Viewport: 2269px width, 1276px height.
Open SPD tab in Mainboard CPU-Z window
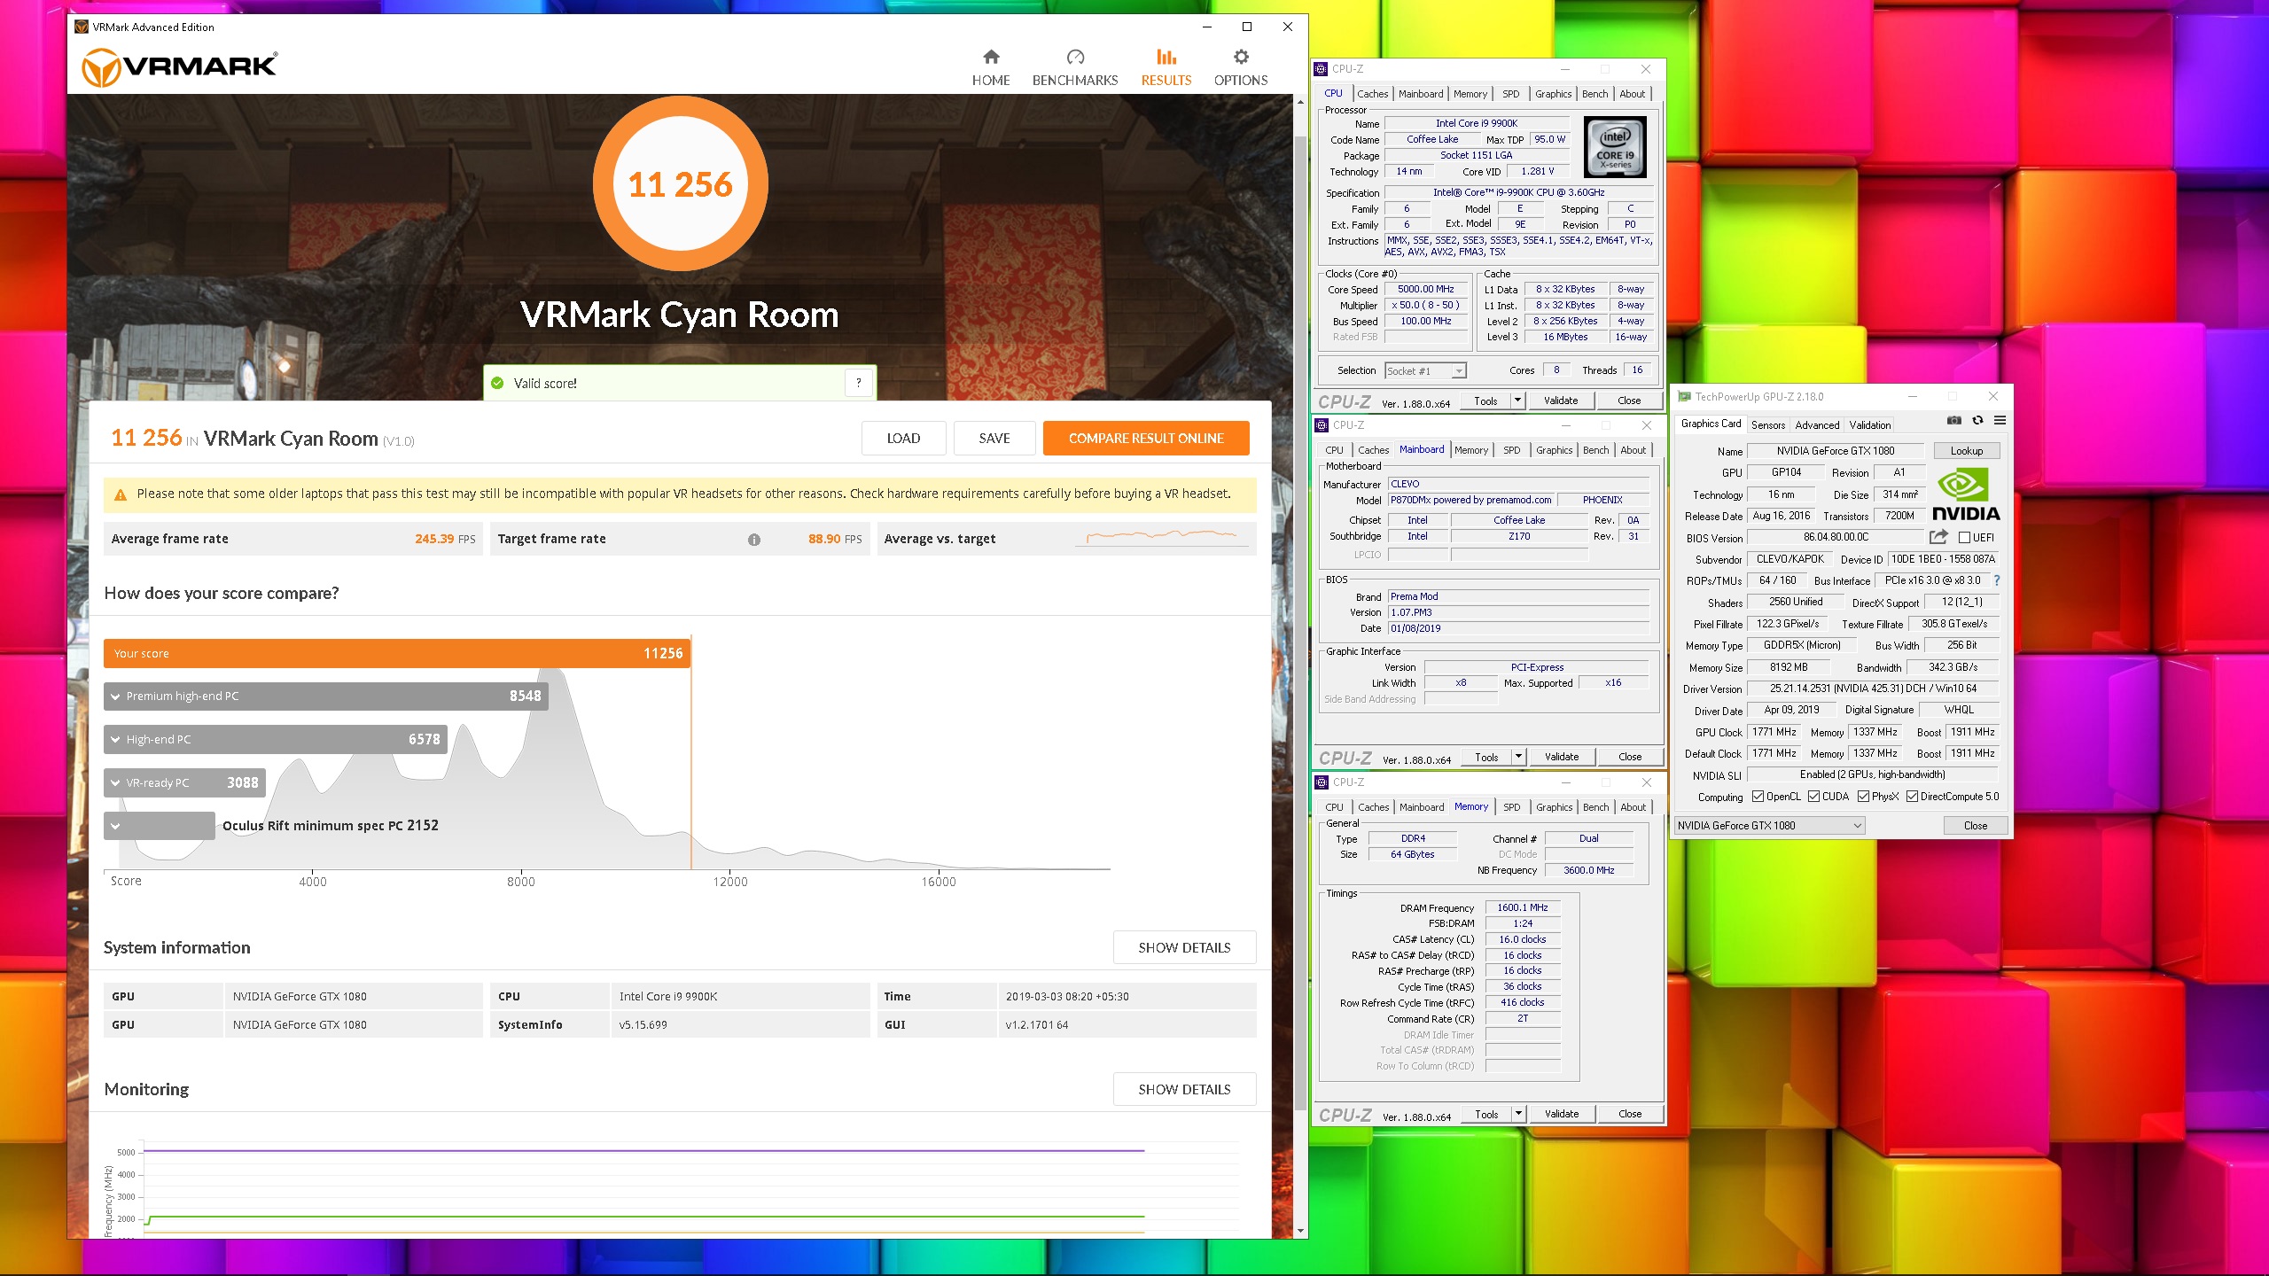coord(1512,450)
